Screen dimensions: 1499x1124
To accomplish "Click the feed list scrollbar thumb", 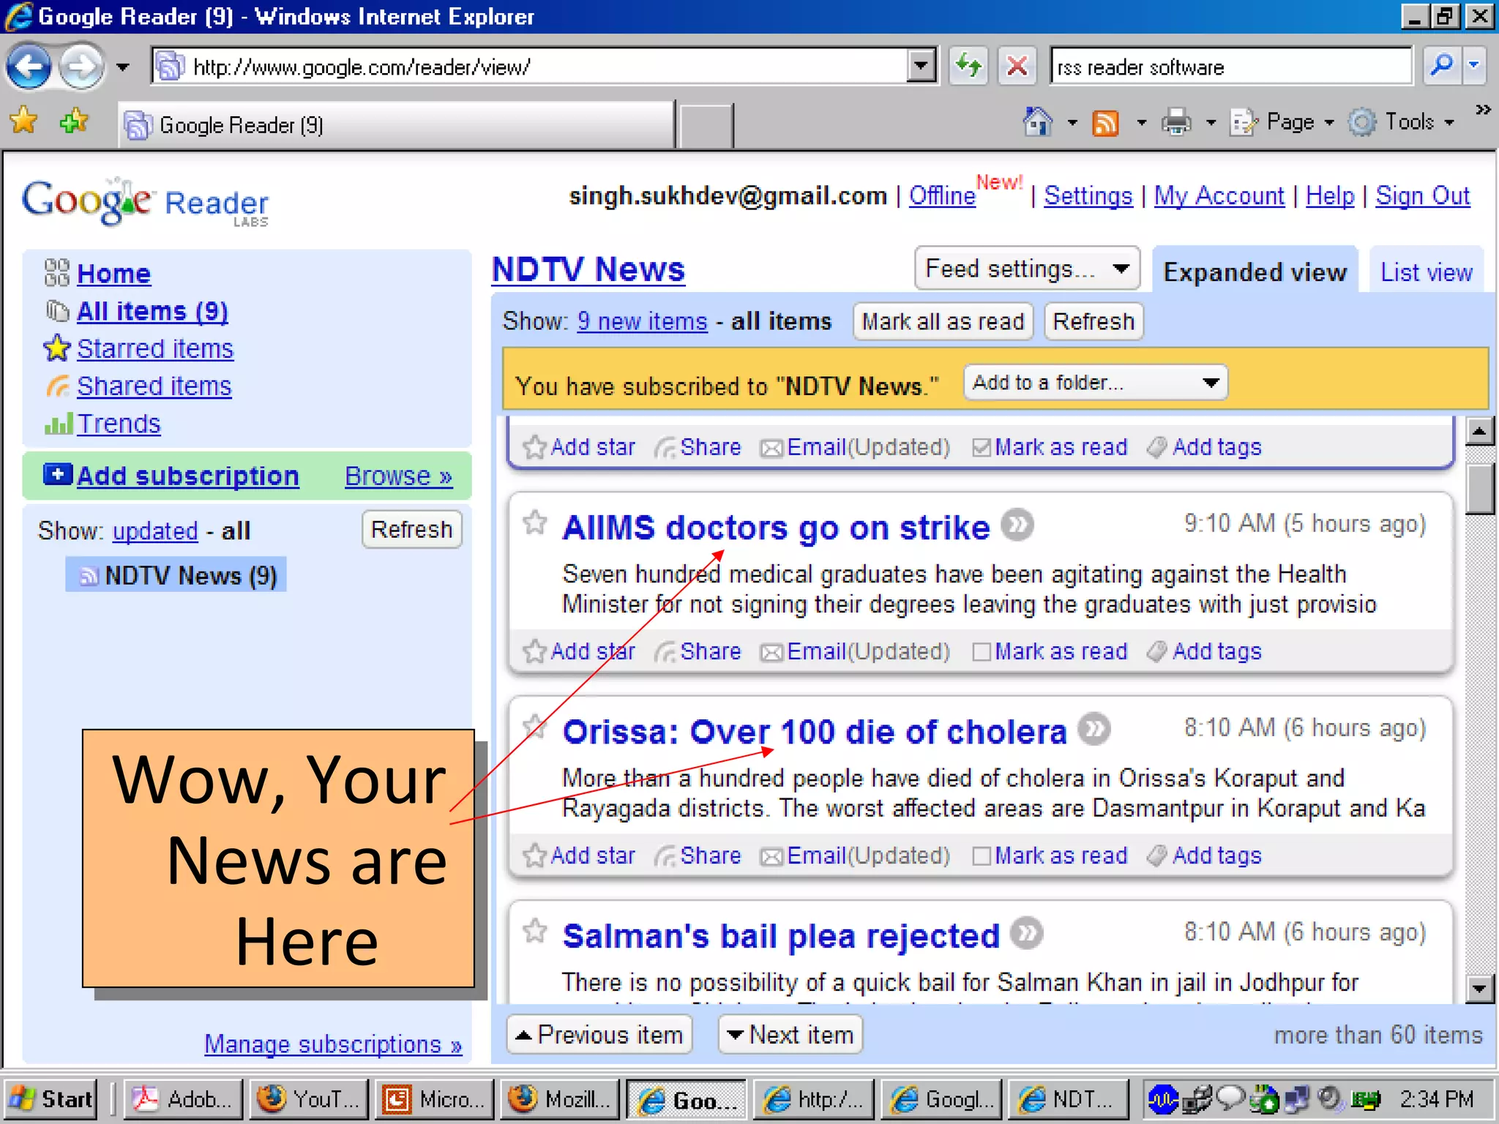I will 1479,488.
